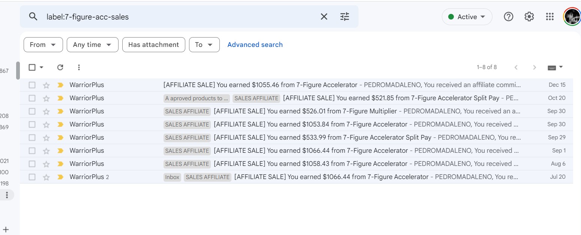Screen dimensions: 581x235
Task: Star the Sep 1 email
Action: pyautogui.click(x=46, y=151)
